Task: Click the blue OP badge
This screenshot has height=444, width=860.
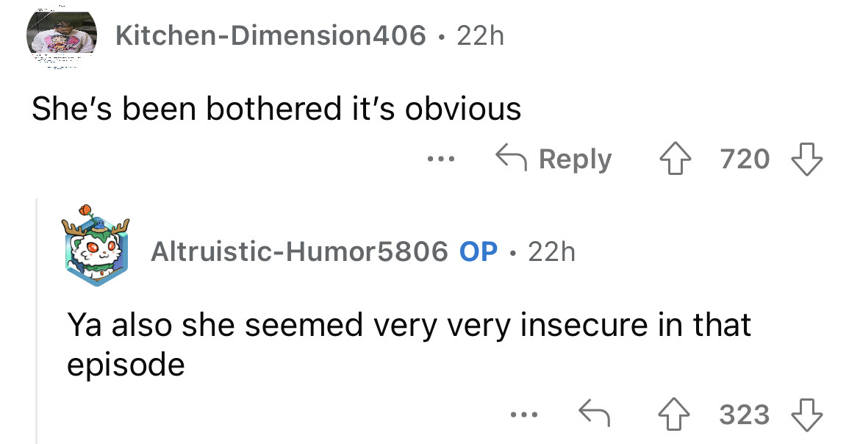Action: tap(479, 252)
